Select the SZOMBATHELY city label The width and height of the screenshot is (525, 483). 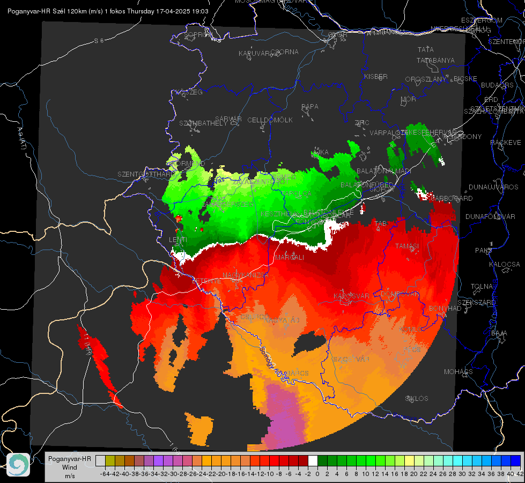coord(203,123)
